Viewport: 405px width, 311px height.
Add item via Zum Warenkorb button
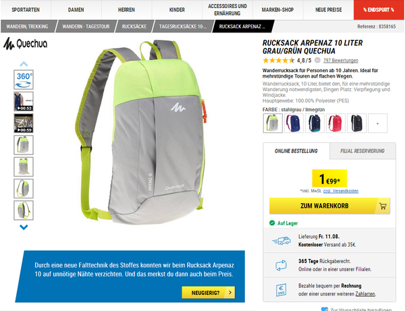pos(329,206)
